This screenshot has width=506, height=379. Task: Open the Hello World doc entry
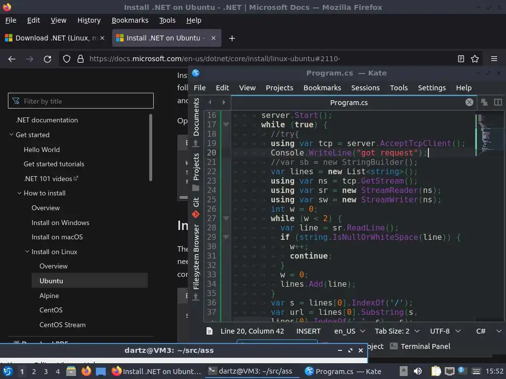pos(42,150)
